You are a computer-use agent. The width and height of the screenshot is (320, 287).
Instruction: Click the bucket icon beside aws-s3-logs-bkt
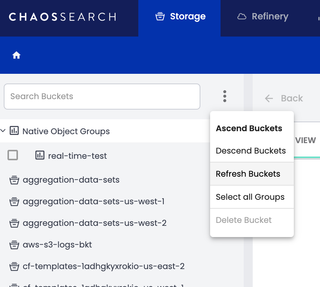(14, 245)
